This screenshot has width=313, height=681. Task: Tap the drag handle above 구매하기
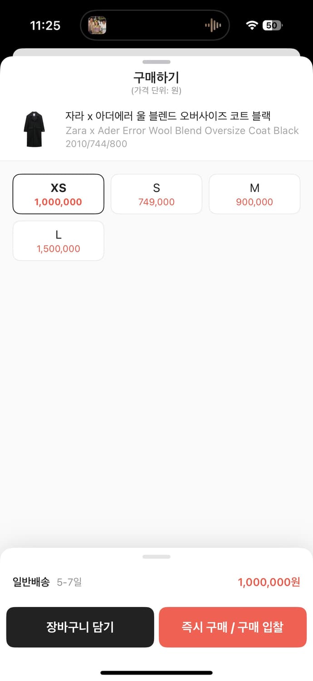click(x=156, y=62)
